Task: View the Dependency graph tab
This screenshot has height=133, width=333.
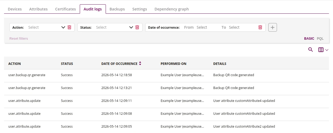Action: click(x=172, y=9)
